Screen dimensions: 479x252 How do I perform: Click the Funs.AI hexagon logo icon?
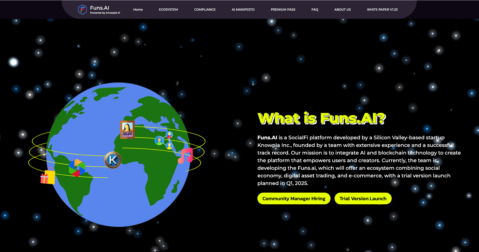point(82,10)
